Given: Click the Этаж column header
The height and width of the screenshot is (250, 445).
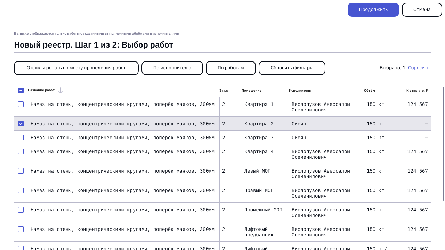Looking at the screenshot, I should 224,91.
